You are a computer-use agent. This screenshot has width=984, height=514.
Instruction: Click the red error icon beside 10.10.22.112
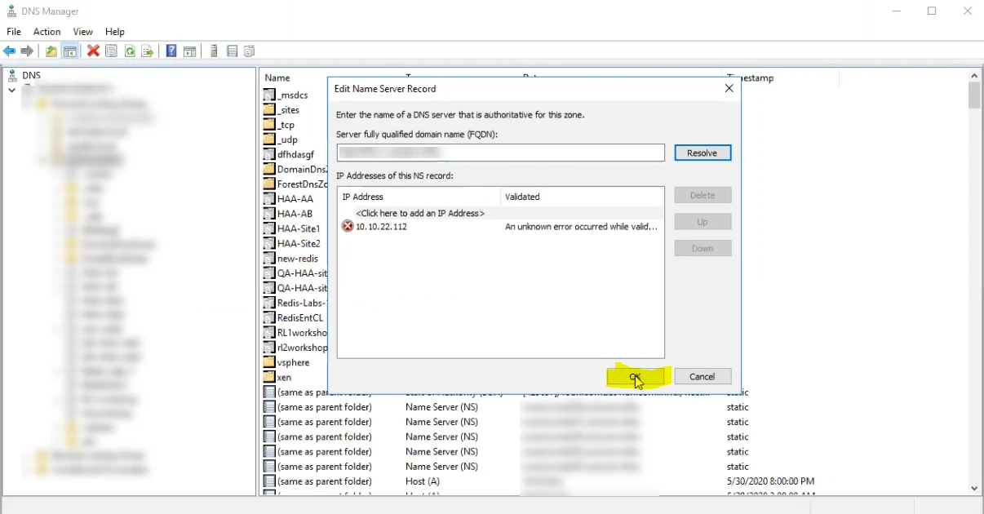348,227
